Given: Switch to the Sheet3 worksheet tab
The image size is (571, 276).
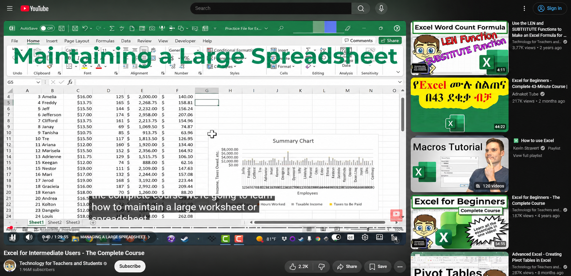Looking at the screenshot, I should coord(73,222).
